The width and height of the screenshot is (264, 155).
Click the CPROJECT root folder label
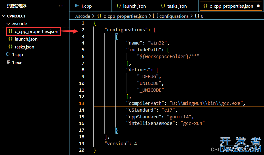[x=16, y=16]
